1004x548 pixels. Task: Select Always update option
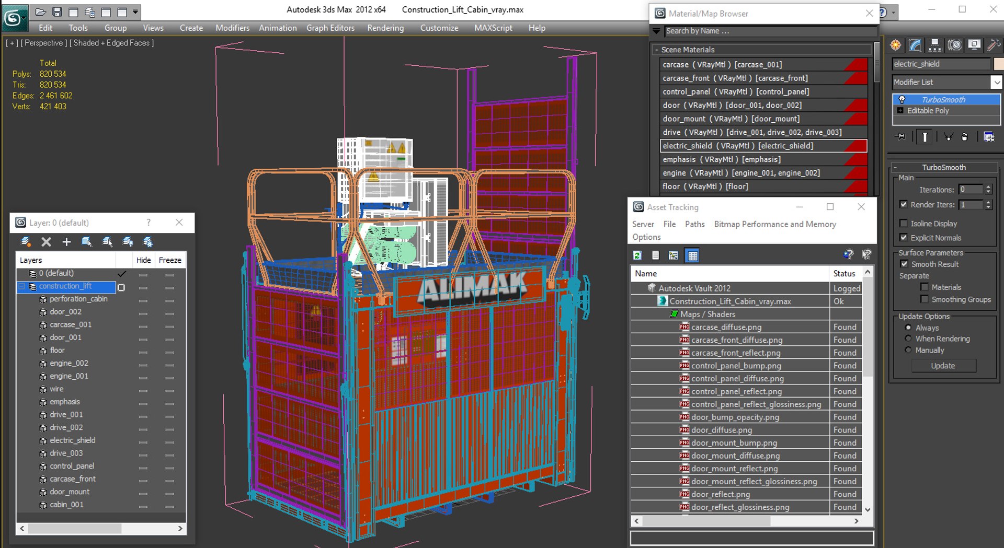pyautogui.click(x=908, y=328)
